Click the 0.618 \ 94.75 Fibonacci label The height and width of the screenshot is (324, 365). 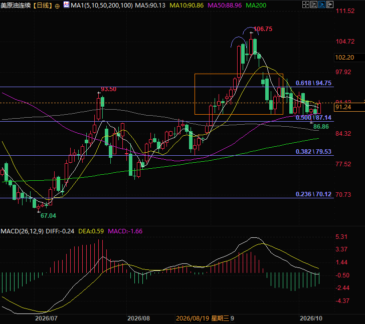tap(313, 83)
